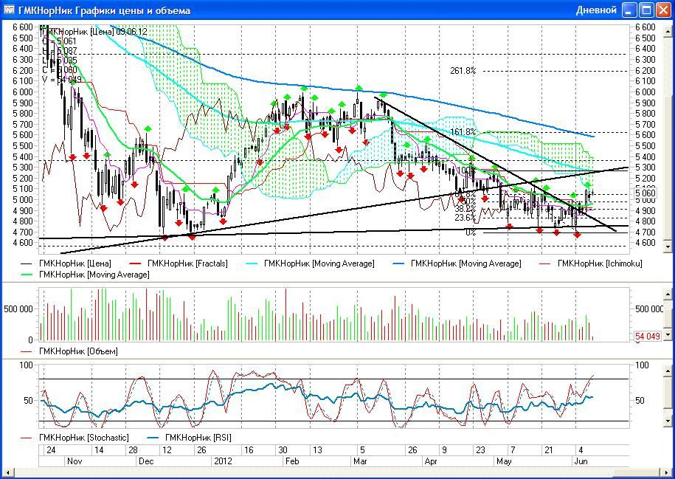Minimize the ГМКНорНик chart window

click(x=629, y=10)
